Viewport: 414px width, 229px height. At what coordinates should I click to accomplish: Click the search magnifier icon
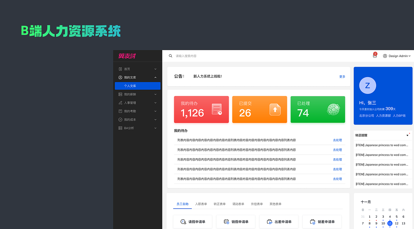pos(170,56)
